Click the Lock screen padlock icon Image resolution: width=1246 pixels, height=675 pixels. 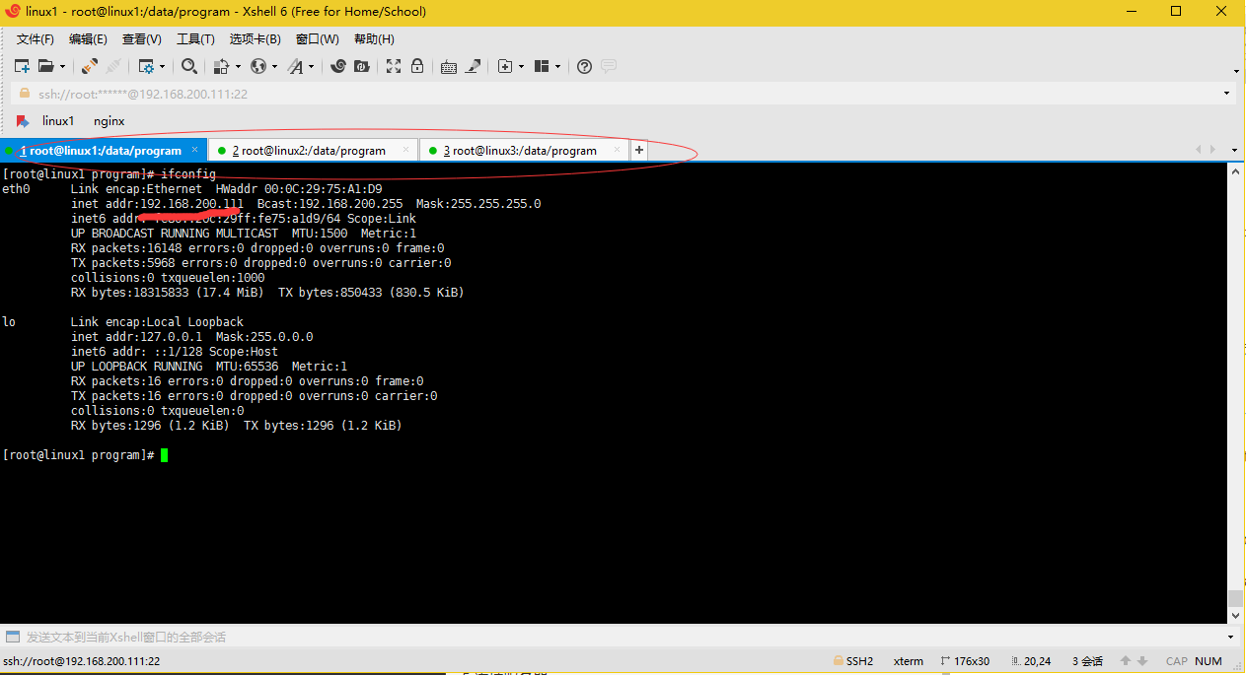coord(417,66)
